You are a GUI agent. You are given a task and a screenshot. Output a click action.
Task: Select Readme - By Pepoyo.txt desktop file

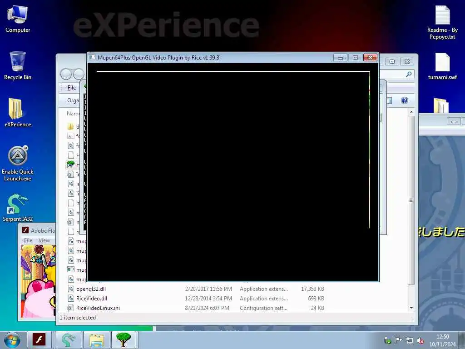[442, 23]
